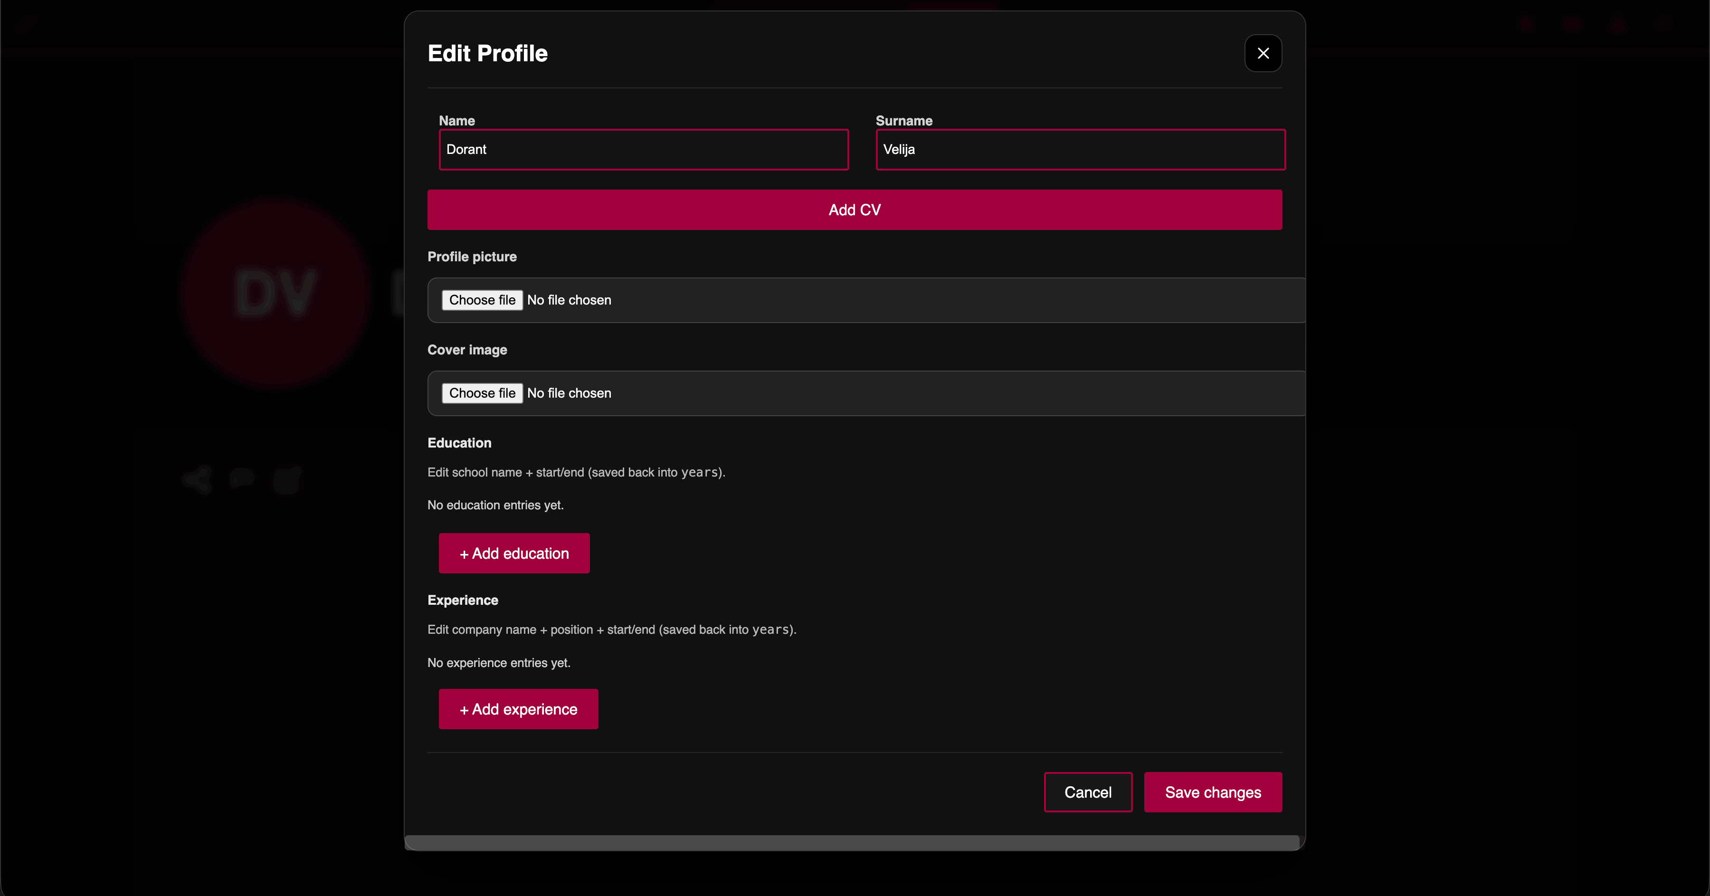
Task: Add a new experience entry
Action: (518, 709)
